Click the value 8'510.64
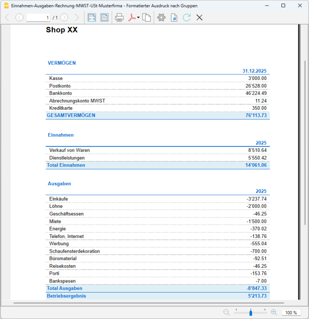309x319 pixels. click(257, 150)
